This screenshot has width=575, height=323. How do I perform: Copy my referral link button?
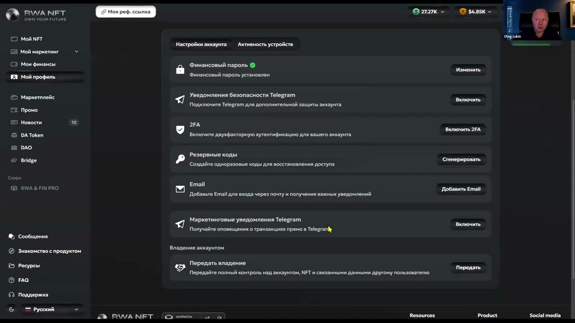click(x=126, y=12)
